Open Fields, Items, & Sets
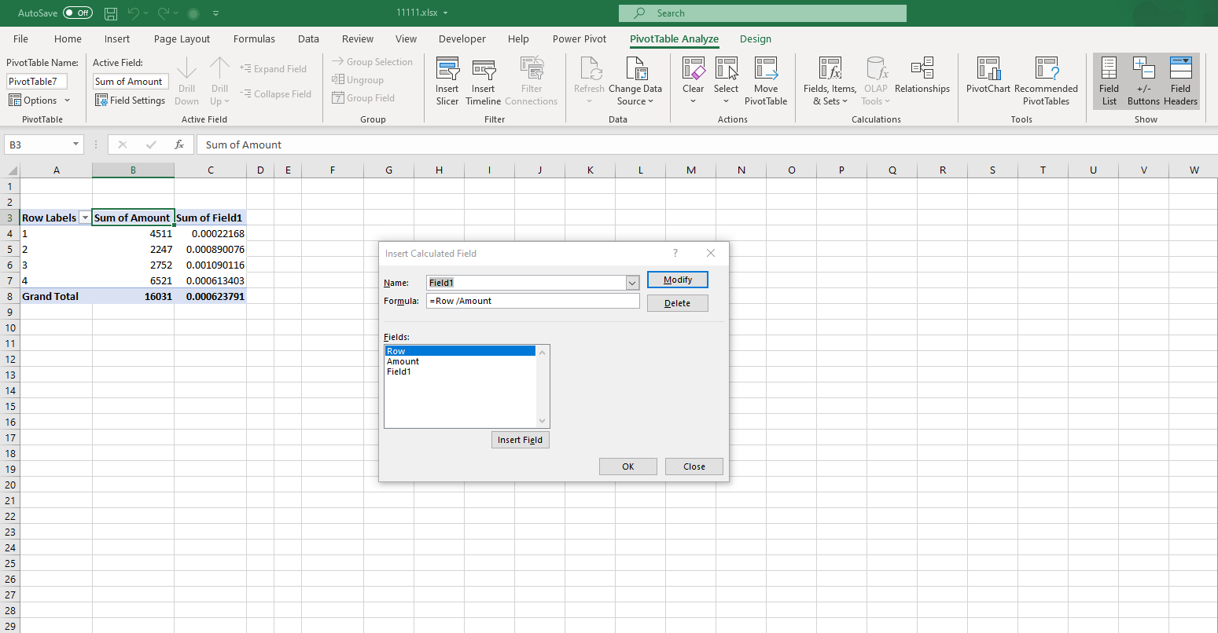Image resolution: width=1218 pixels, height=633 pixels. click(x=830, y=82)
